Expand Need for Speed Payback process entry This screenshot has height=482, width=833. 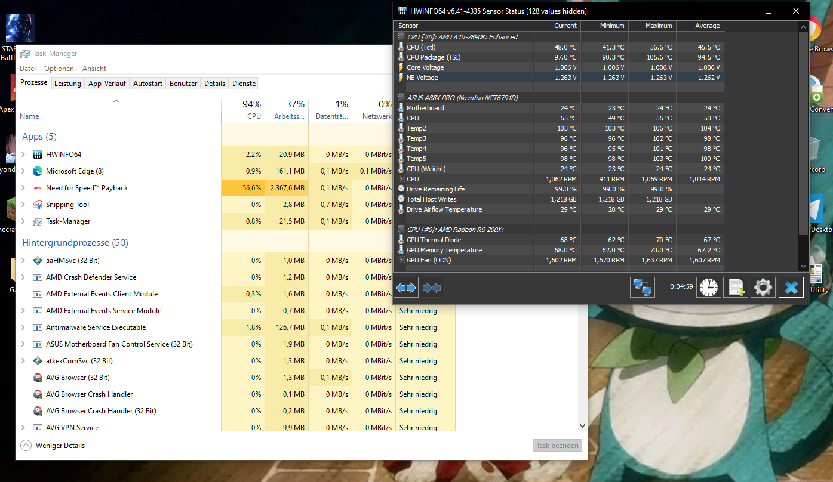(x=23, y=188)
